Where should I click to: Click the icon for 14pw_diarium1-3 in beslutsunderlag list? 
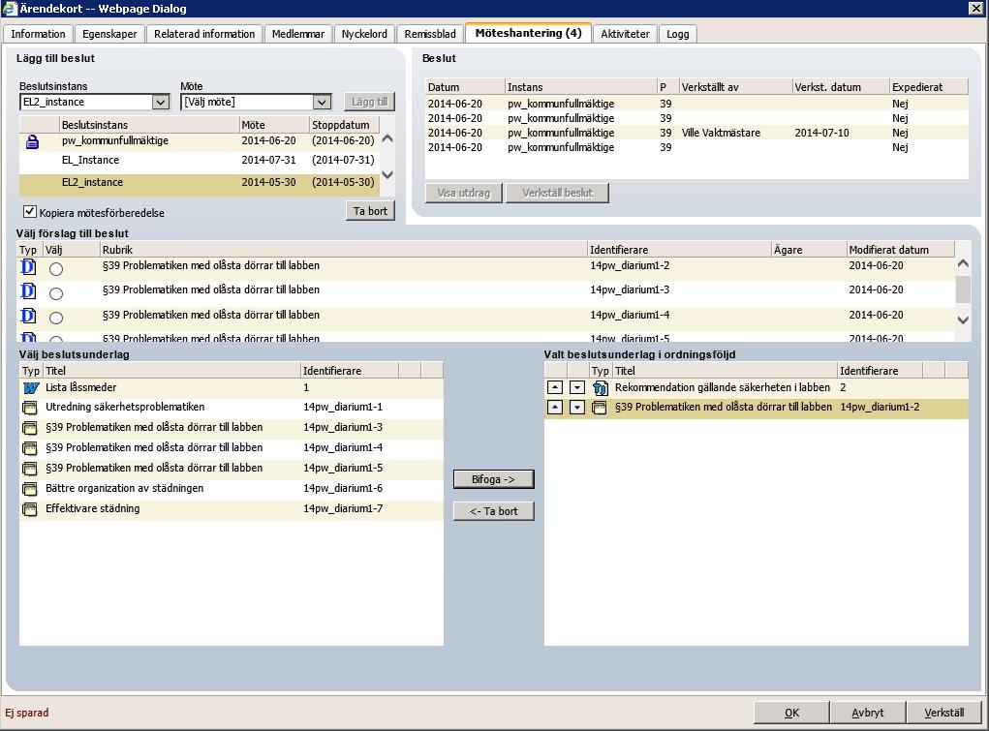tap(30, 428)
